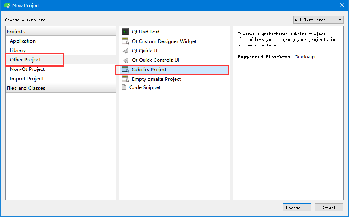Close the New Project dialog
The image size is (349, 217).
click(342, 6)
